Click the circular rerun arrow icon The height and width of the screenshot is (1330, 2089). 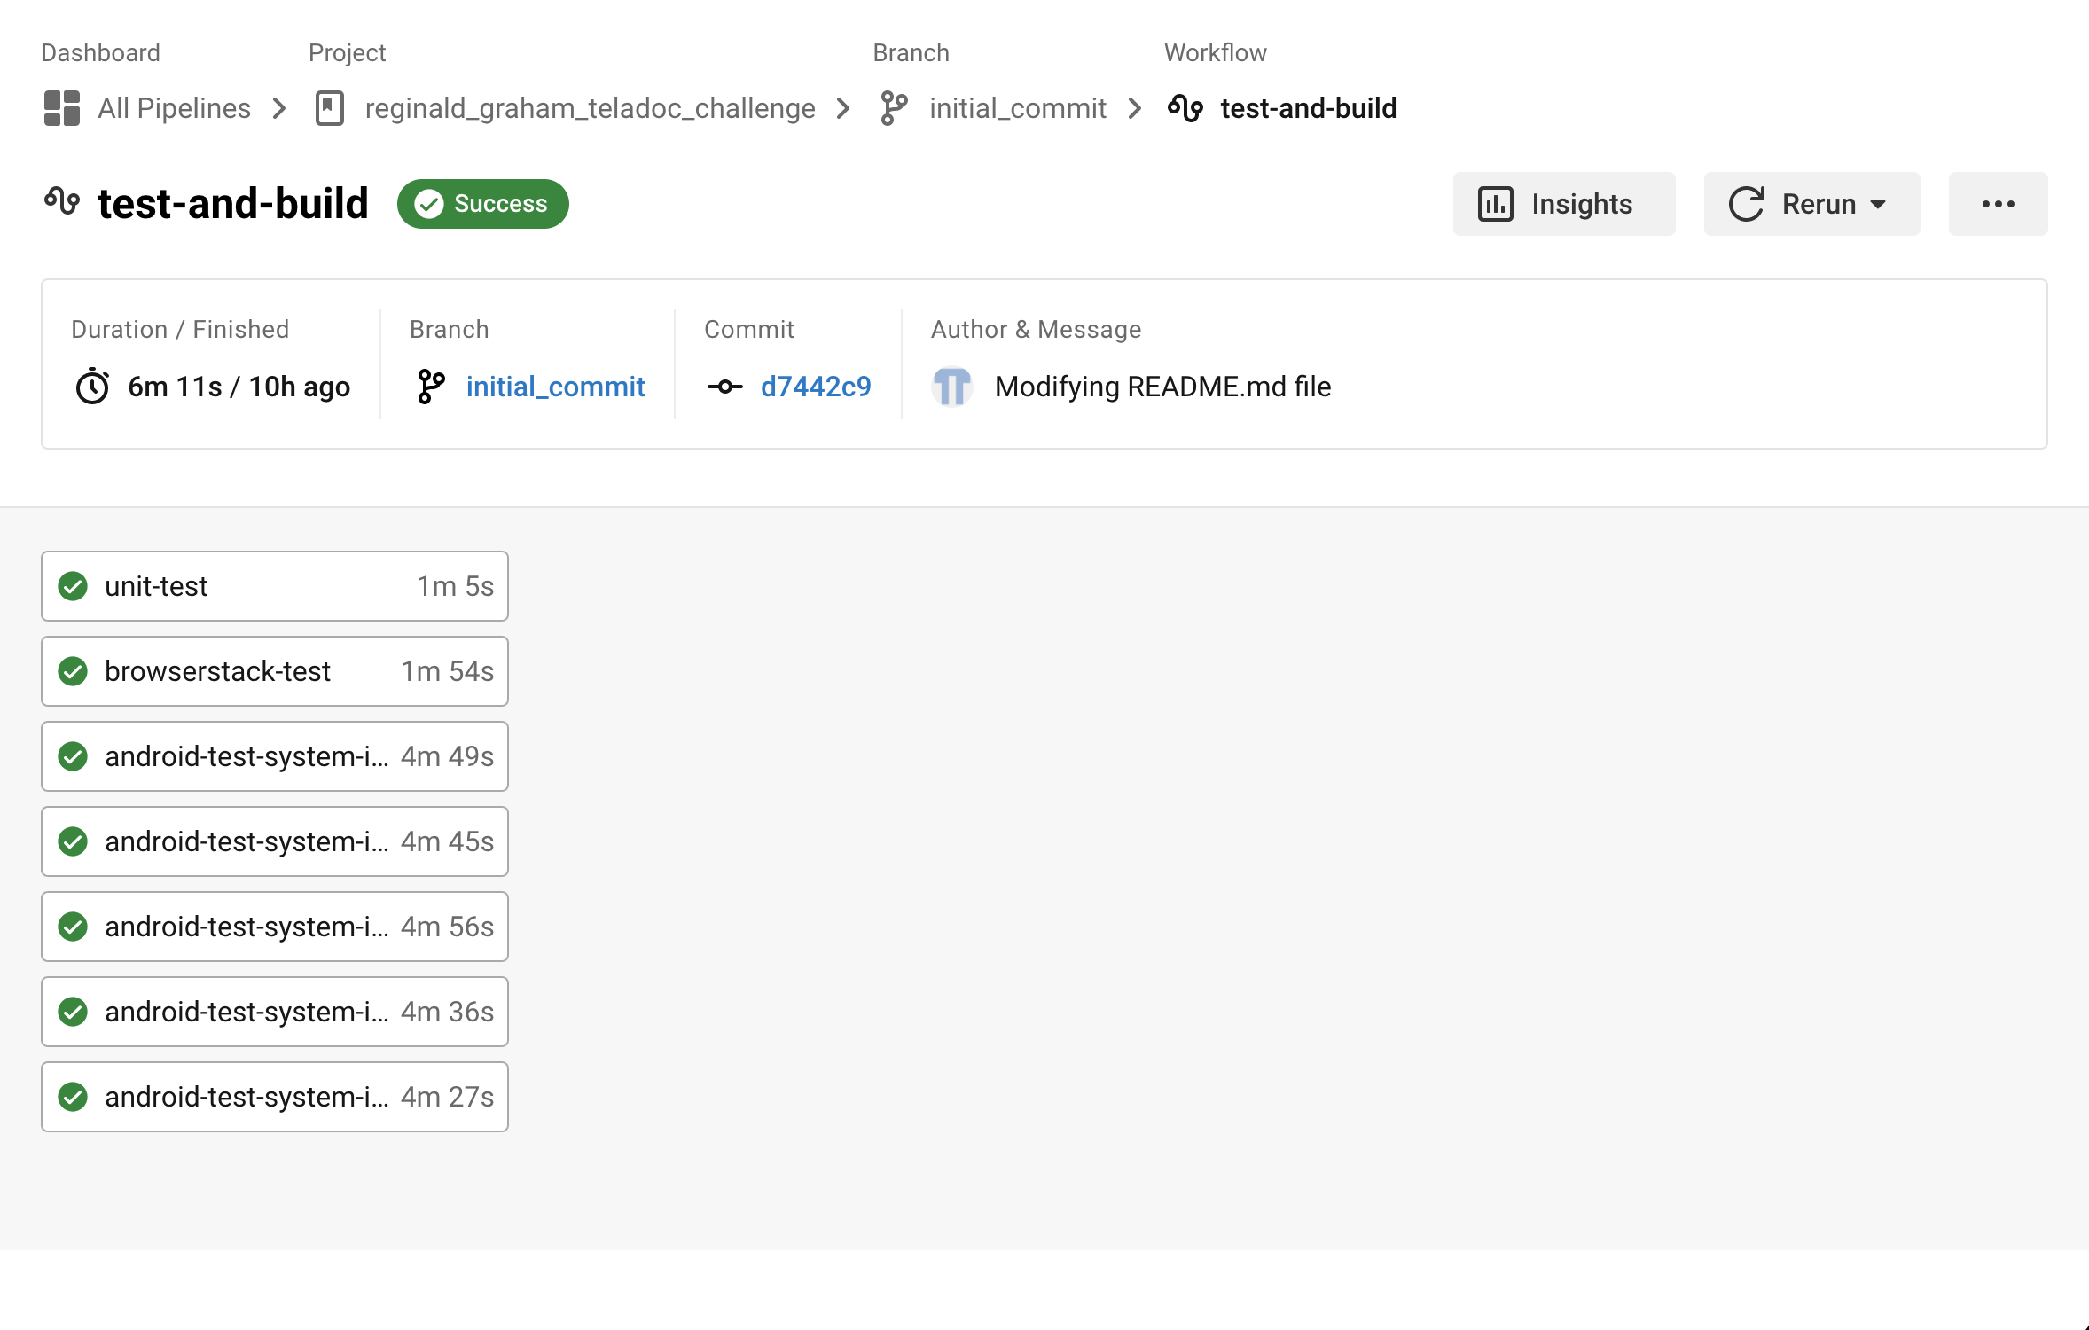pyautogui.click(x=1747, y=204)
